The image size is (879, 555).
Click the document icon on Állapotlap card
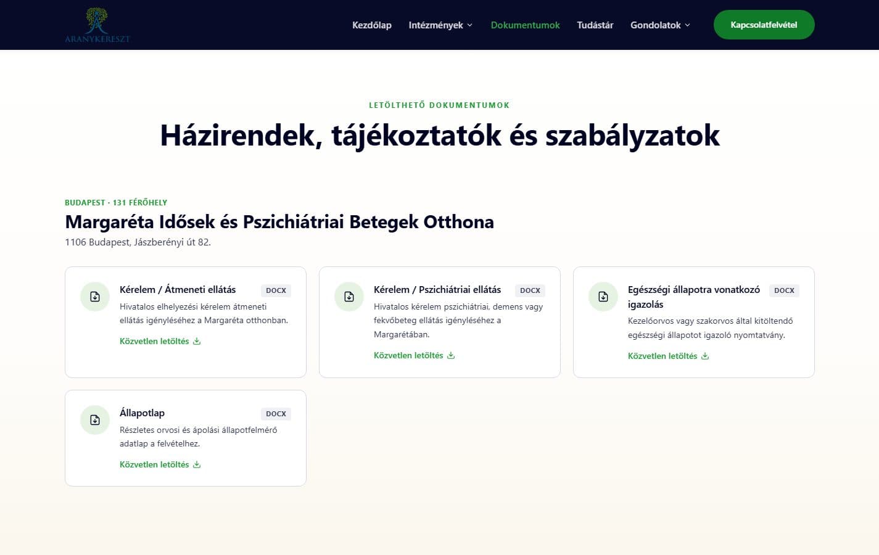point(95,420)
